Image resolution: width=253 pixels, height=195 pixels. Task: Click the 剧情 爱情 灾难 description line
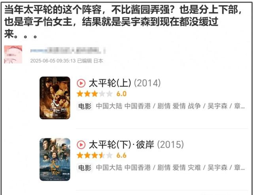click(170, 168)
